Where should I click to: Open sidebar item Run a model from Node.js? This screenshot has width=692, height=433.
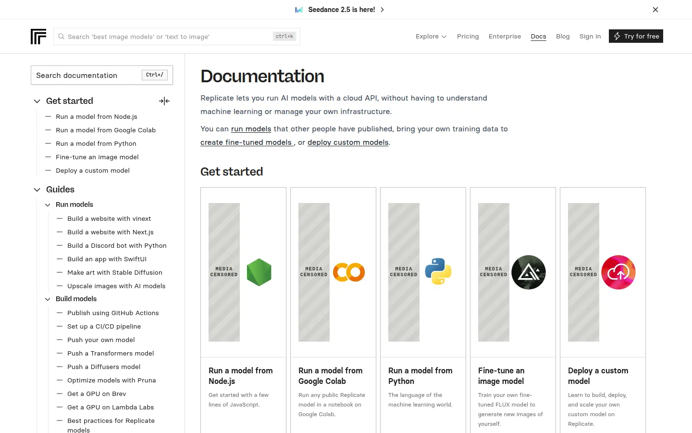(x=97, y=116)
